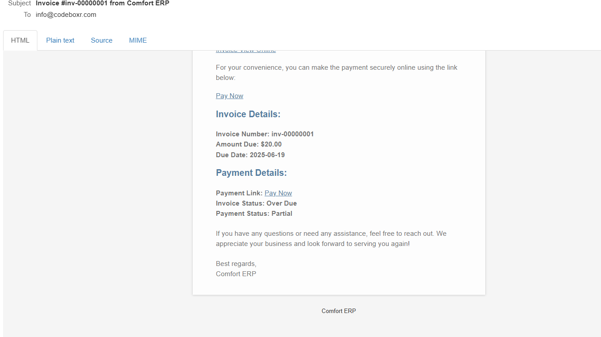Open the partially hidden Invoice View Online link
This screenshot has width=601, height=337.
(x=246, y=52)
